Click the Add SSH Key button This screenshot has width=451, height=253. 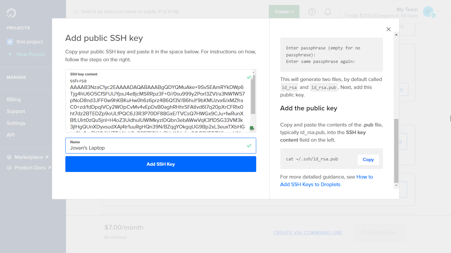(x=161, y=164)
